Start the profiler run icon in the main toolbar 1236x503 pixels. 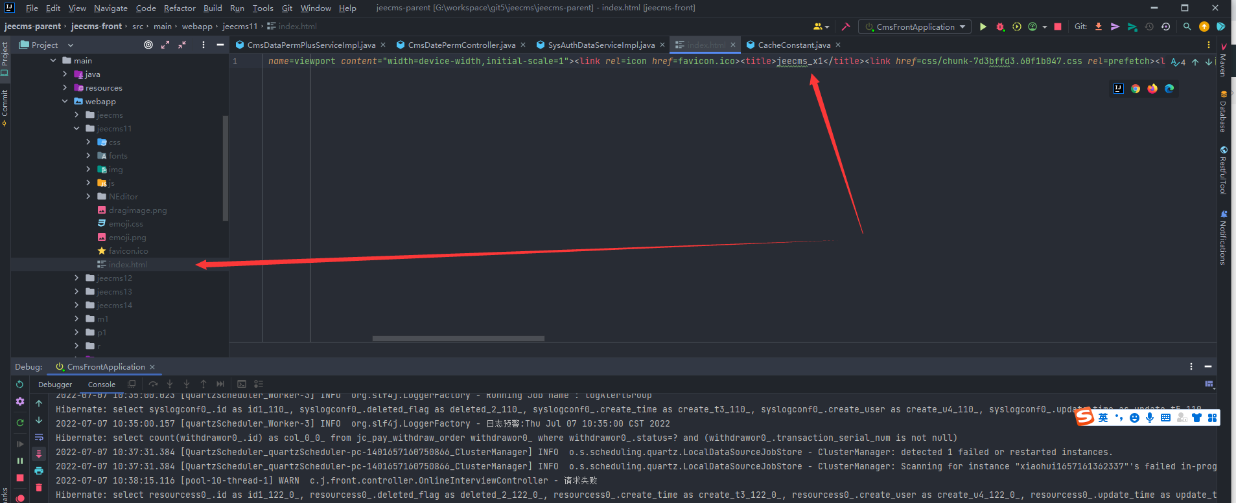click(1032, 27)
